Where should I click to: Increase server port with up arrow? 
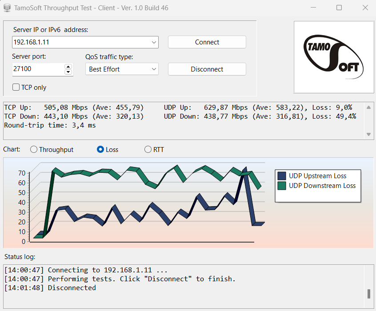pyautogui.click(x=68, y=66)
